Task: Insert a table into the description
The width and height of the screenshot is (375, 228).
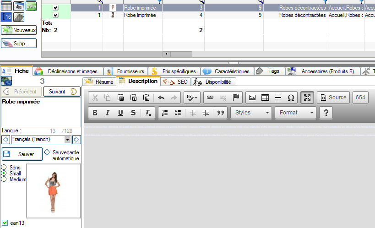Action: click(x=265, y=98)
